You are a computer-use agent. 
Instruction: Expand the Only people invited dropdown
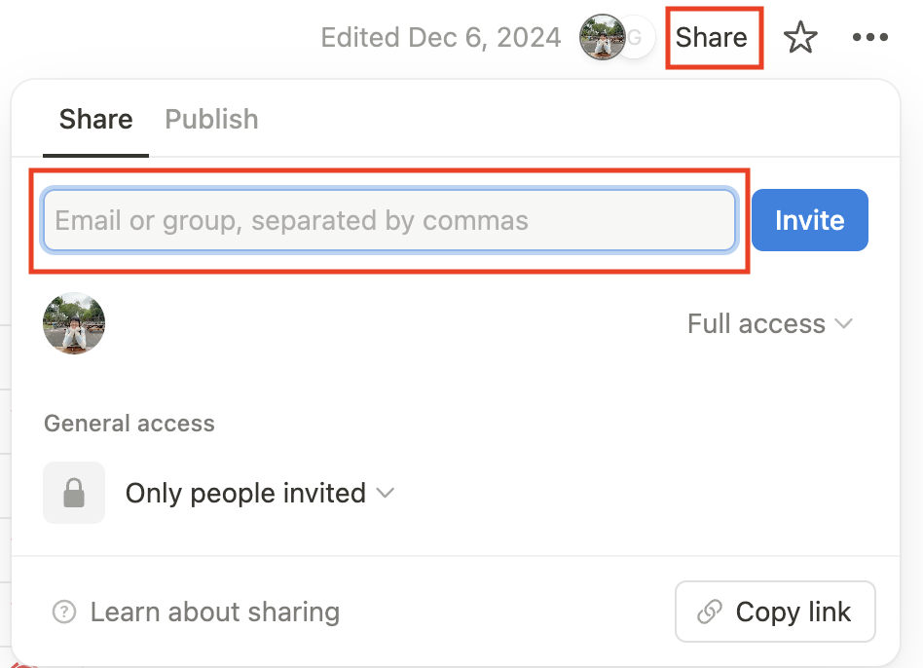259,494
